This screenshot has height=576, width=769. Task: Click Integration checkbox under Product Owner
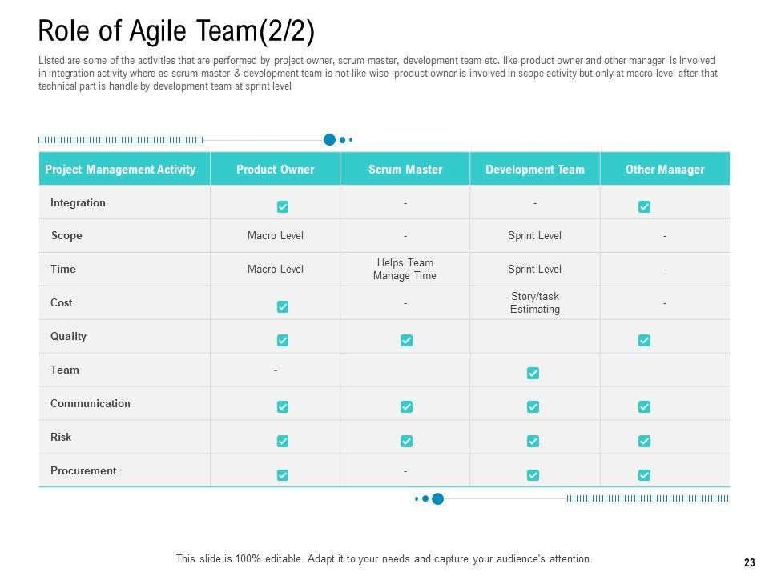(x=283, y=207)
